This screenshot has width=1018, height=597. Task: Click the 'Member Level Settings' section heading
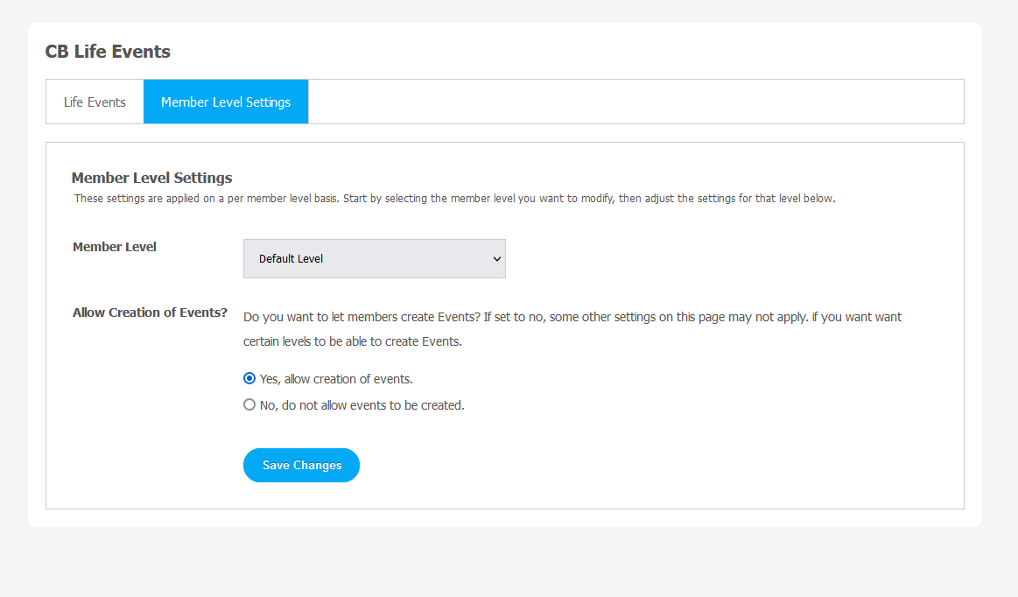pos(151,178)
